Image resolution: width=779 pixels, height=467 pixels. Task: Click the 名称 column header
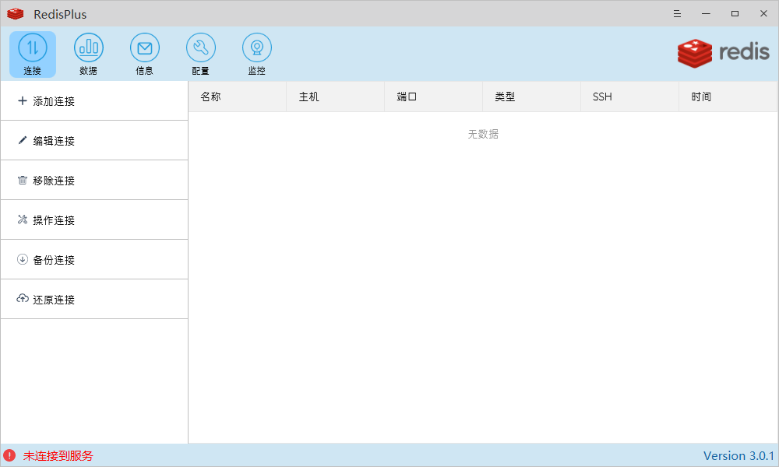(x=210, y=96)
